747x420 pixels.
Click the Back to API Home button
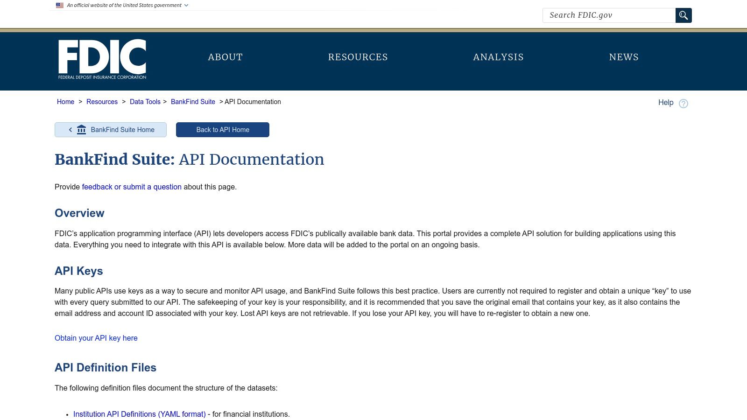click(223, 130)
